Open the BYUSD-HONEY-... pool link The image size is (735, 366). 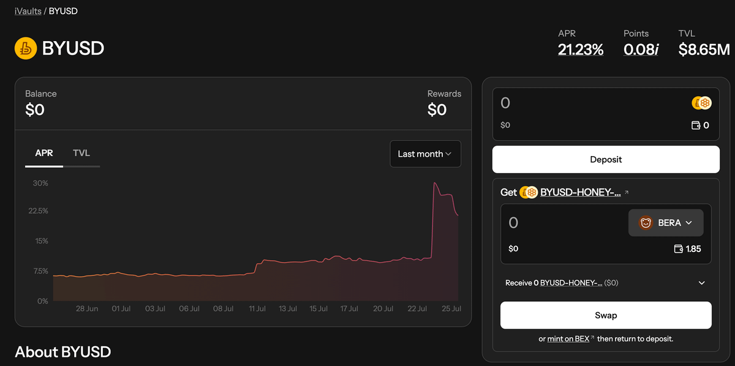click(580, 192)
